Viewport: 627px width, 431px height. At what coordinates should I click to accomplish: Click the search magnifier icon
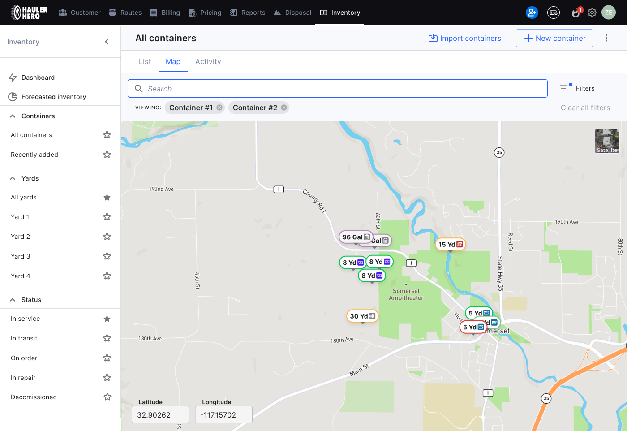pos(139,89)
